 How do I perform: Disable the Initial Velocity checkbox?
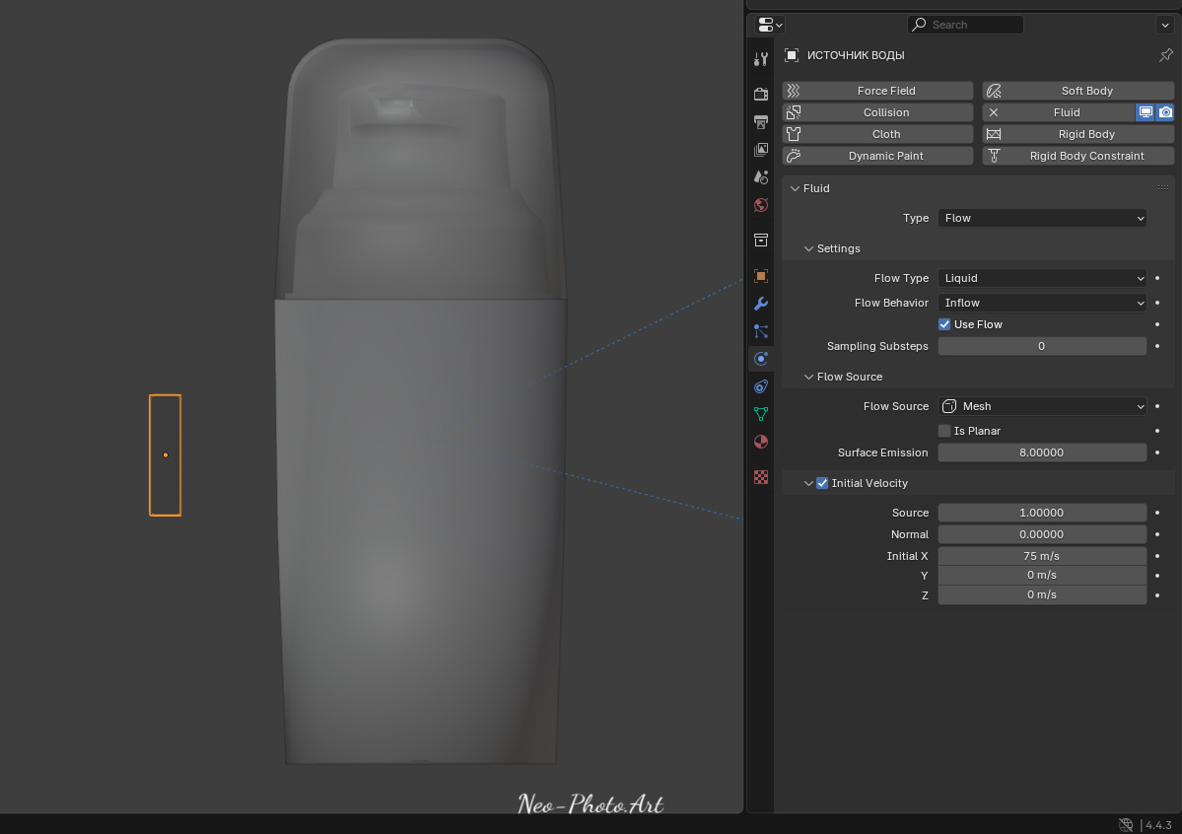[x=822, y=483]
